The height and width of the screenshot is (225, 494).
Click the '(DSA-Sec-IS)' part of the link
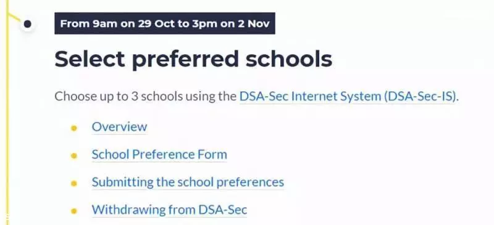[x=421, y=97]
